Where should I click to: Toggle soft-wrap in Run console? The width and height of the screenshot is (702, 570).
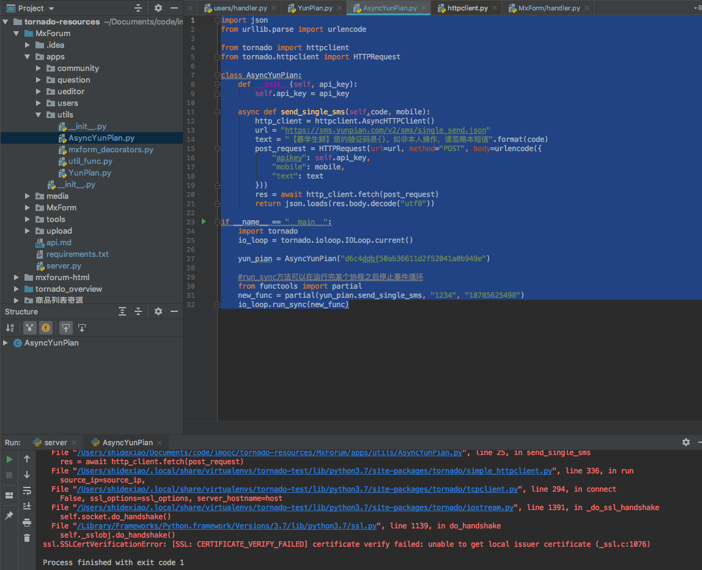[x=27, y=490]
